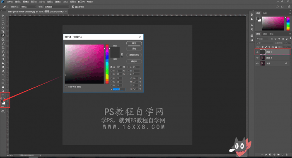Viewport: 292px width, 158px height.
Task: Expand the layer fill dropdown arrow
Action: click(290, 47)
